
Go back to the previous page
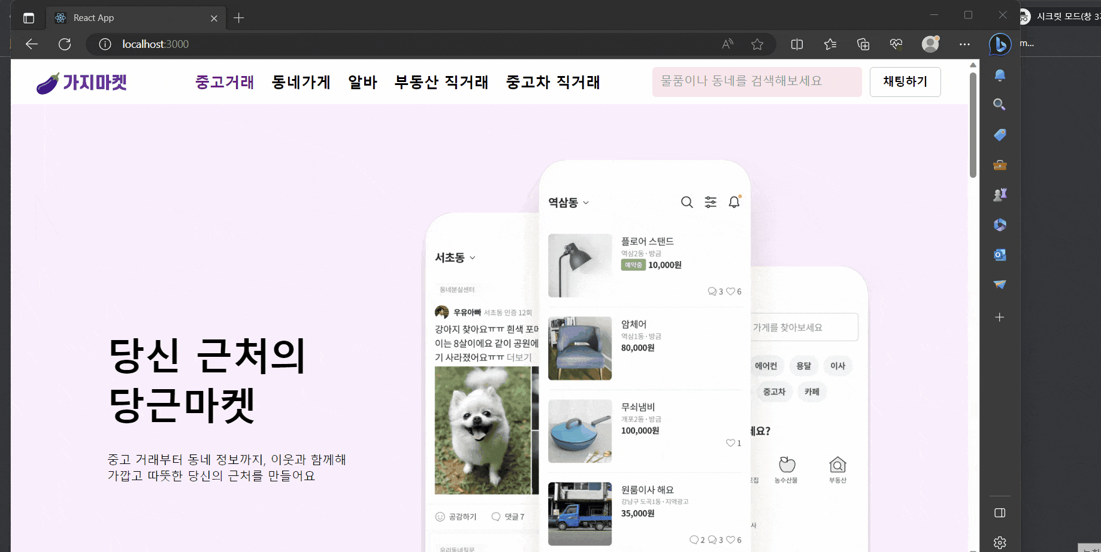[x=32, y=44]
